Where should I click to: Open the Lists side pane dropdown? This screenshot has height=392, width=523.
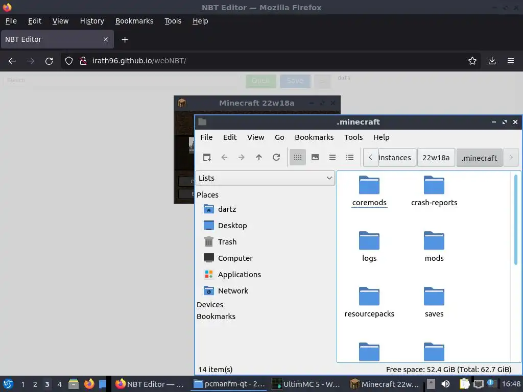pyautogui.click(x=265, y=178)
